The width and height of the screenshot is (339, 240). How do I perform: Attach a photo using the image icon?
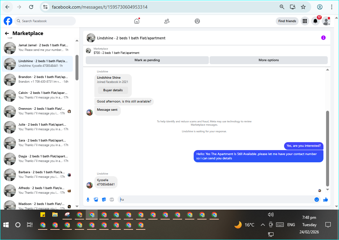96,200
